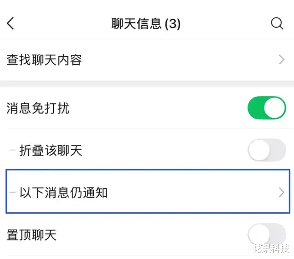294x259 pixels.
Task: Click the 消息免打扰 label text
Action: click(38, 109)
